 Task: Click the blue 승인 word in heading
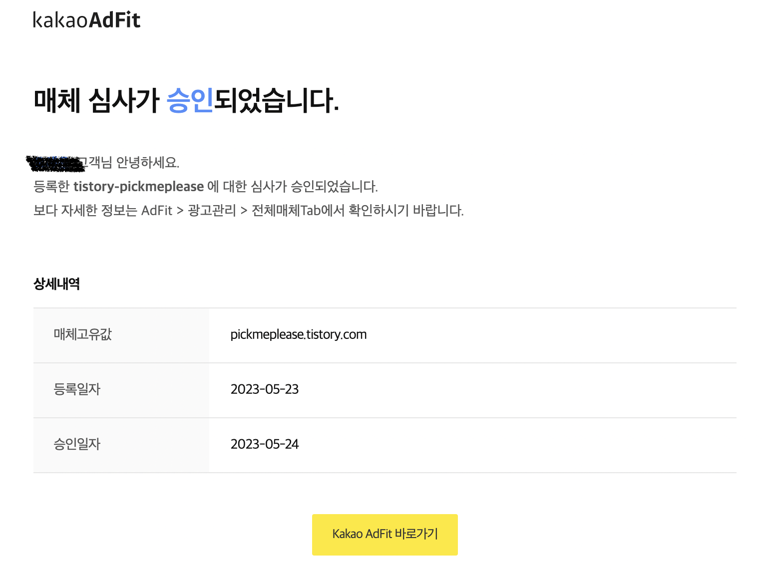coord(190,100)
